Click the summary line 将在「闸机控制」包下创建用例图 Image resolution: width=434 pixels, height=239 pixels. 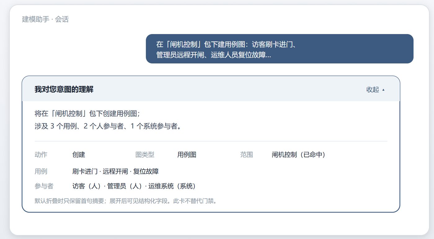click(87, 113)
